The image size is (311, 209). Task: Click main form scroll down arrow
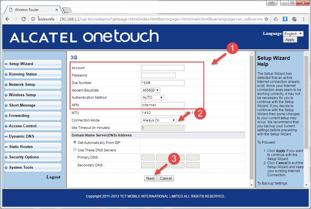tap(251, 185)
